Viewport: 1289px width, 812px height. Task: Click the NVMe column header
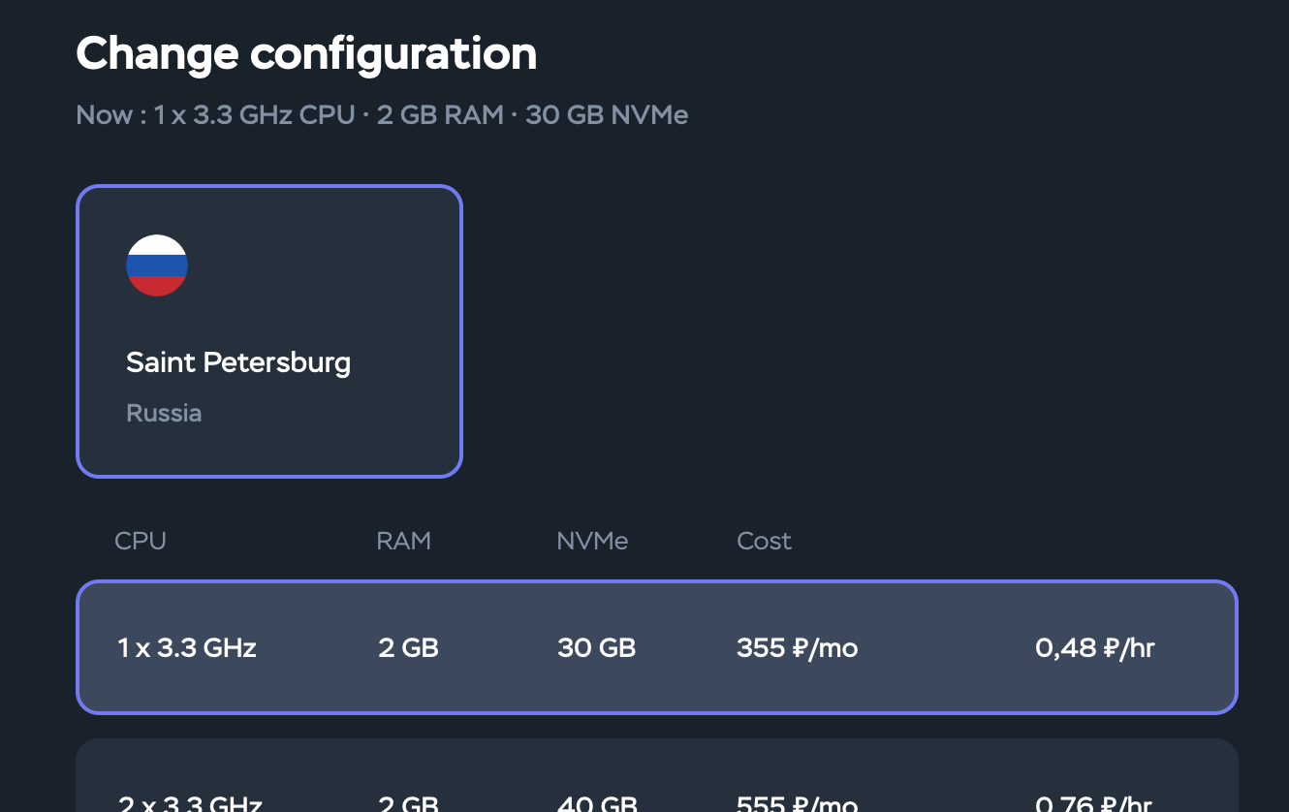coord(592,541)
